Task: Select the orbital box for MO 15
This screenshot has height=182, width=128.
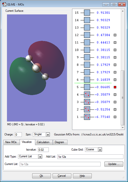Action: [87, 13]
